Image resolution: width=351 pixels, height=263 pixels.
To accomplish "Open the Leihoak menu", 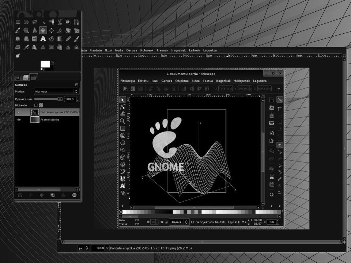I will point(195,50).
